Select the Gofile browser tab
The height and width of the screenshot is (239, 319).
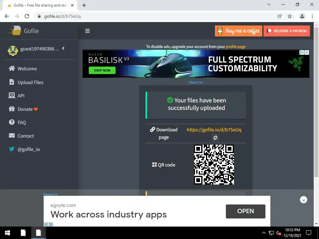pos(40,5)
